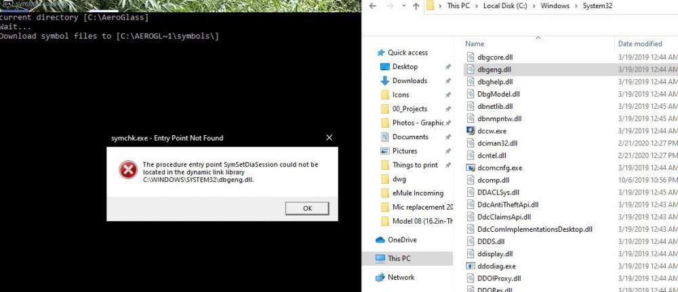Open Photos - Graphic folder in sidebar
Image resolution: width=678 pixels, height=292 pixels.
tap(418, 123)
